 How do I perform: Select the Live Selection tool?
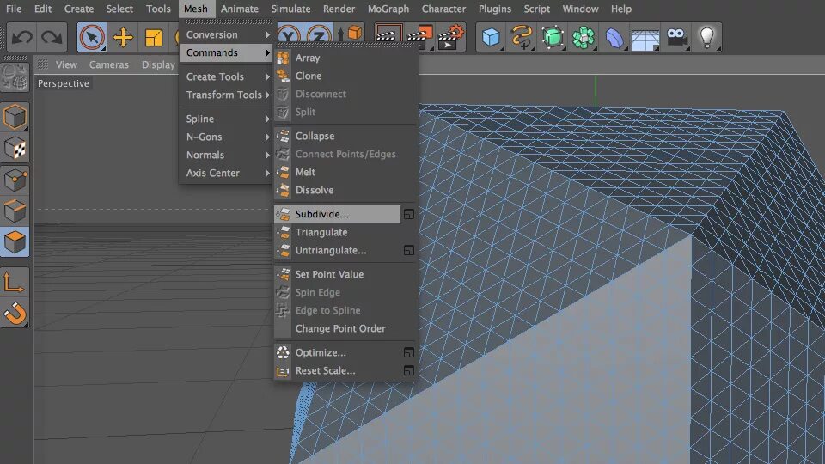pos(92,37)
